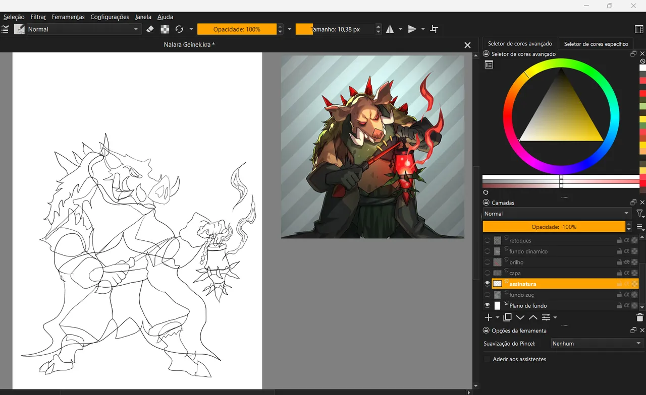The image size is (646, 395).
Task: Open the Janela menu
Action: pyautogui.click(x=143, y=17)
